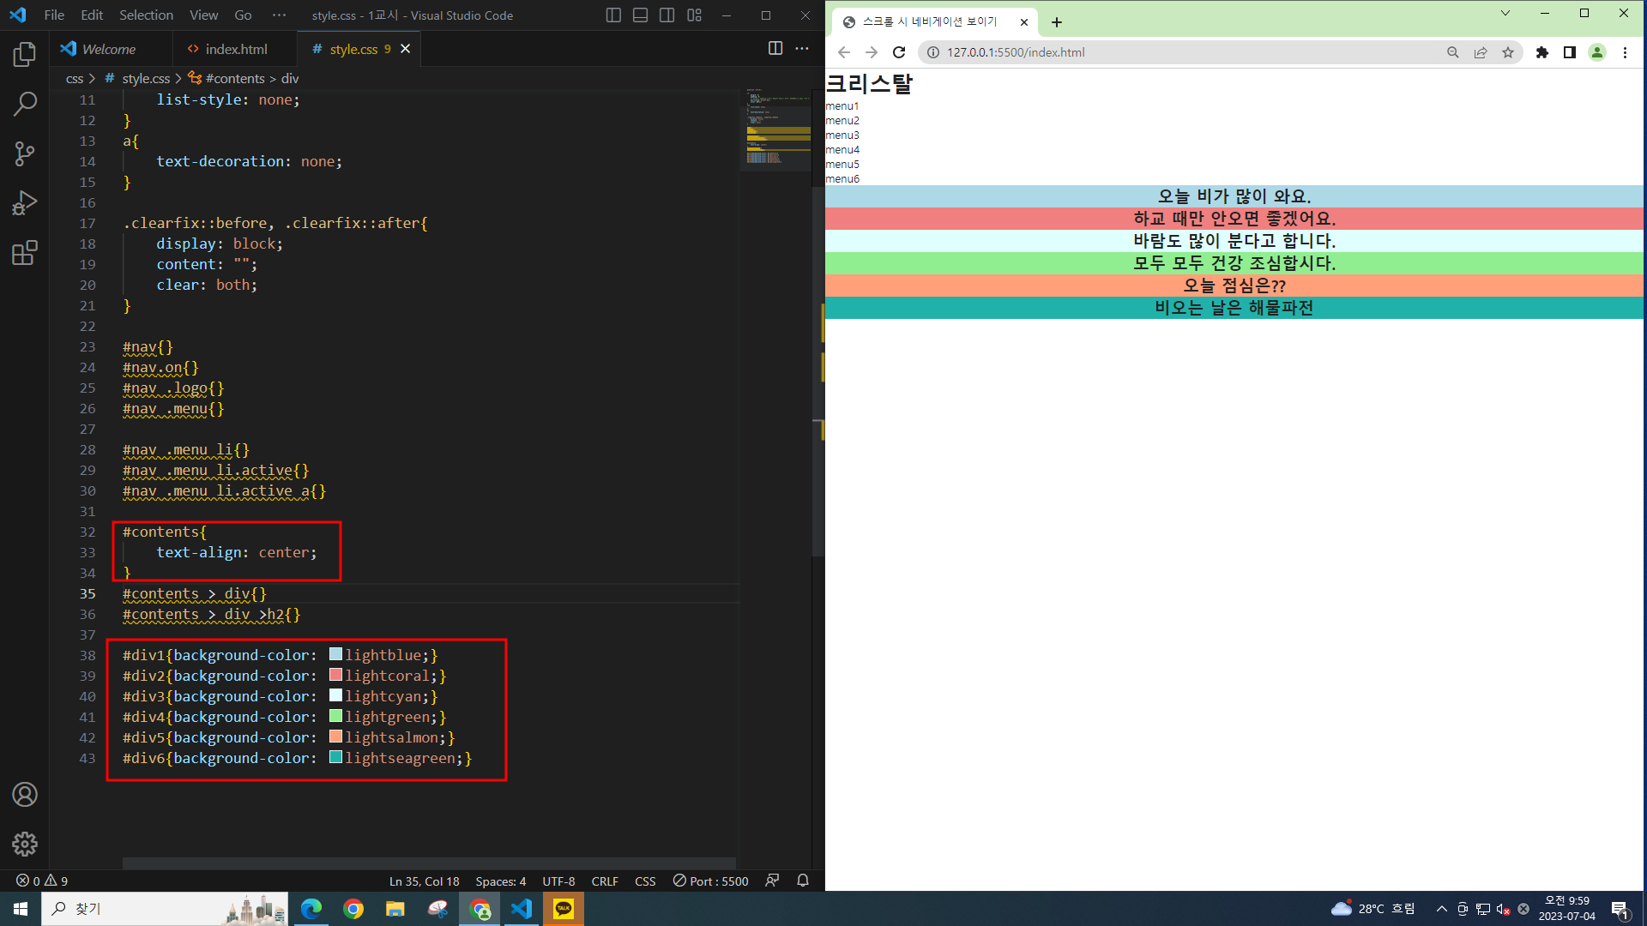
Task: Toggle the primary side bar layout button
Action: pyautogui.click(x=613, y=15)
